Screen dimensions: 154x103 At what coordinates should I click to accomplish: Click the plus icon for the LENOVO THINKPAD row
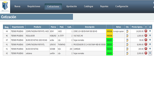point(150,44)
